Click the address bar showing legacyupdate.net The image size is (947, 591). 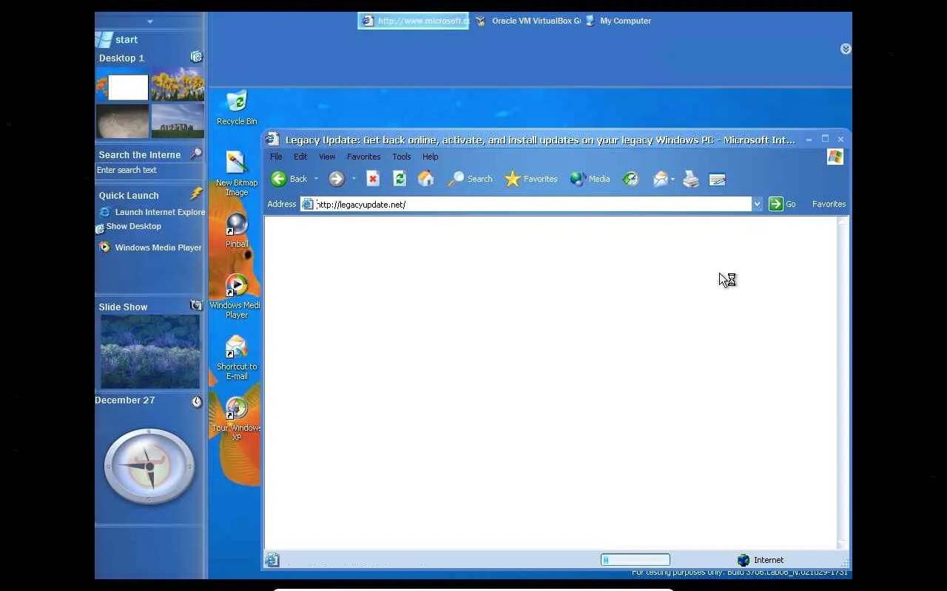coord(525,204)
